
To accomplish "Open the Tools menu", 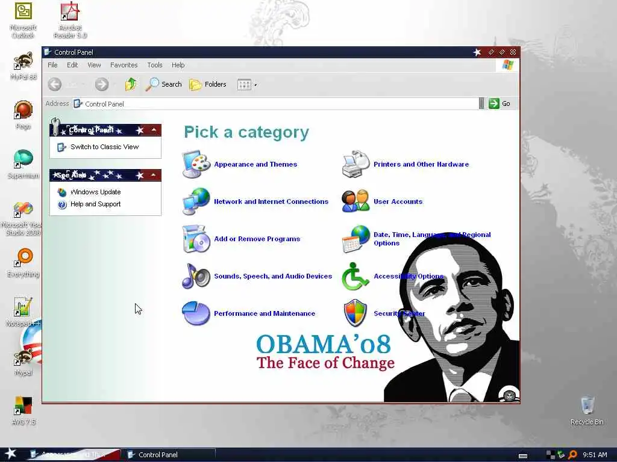I will [x=155, y=65].
